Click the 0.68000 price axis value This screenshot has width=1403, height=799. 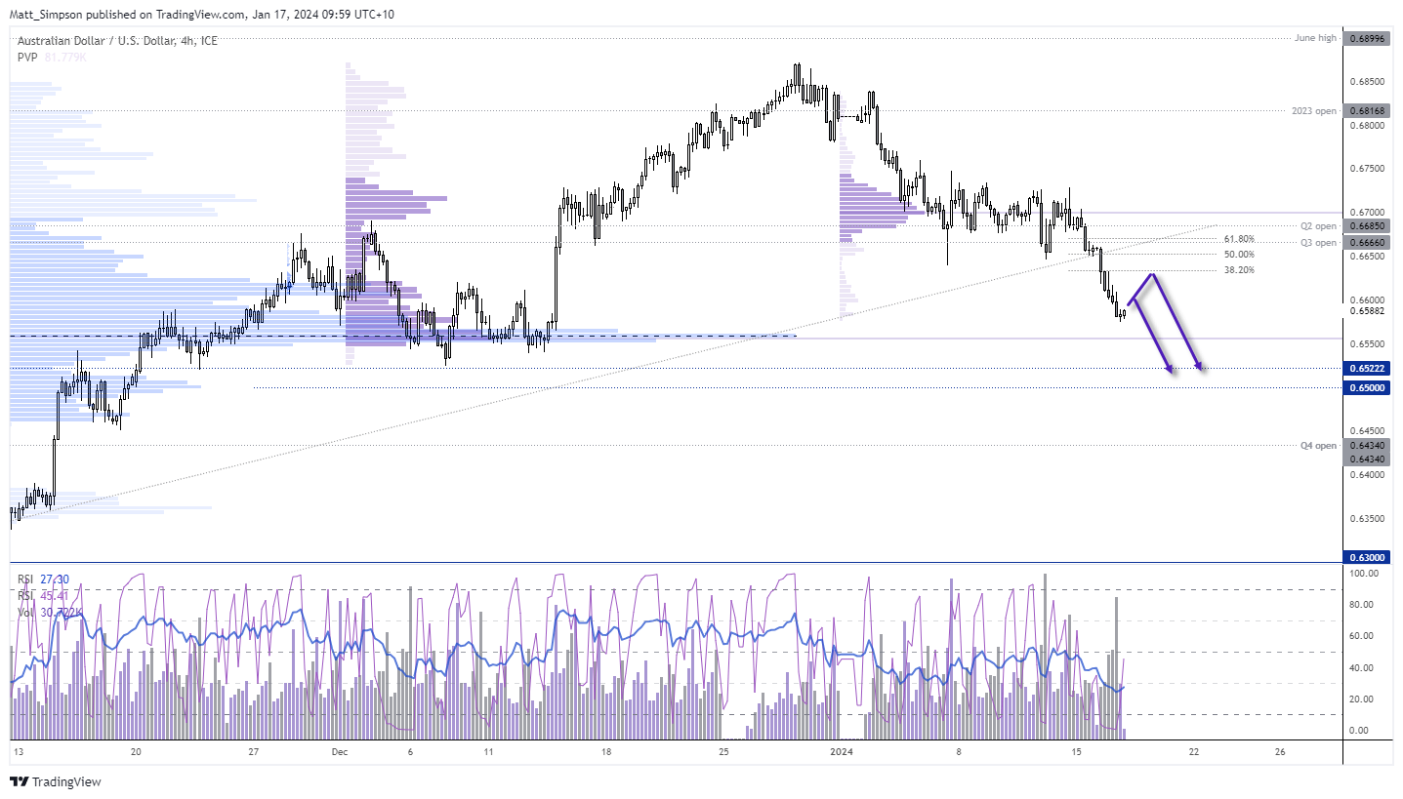coord(1369,125)
